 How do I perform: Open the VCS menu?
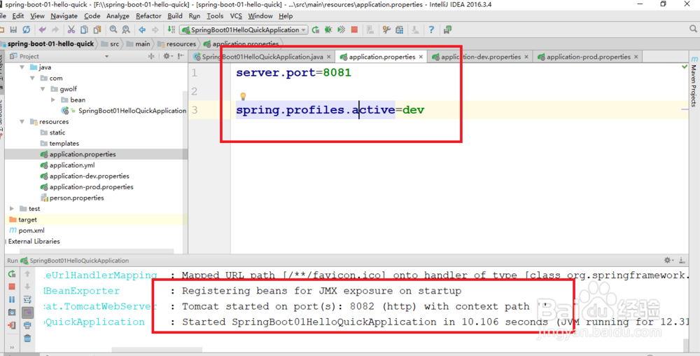coord(236,16)
